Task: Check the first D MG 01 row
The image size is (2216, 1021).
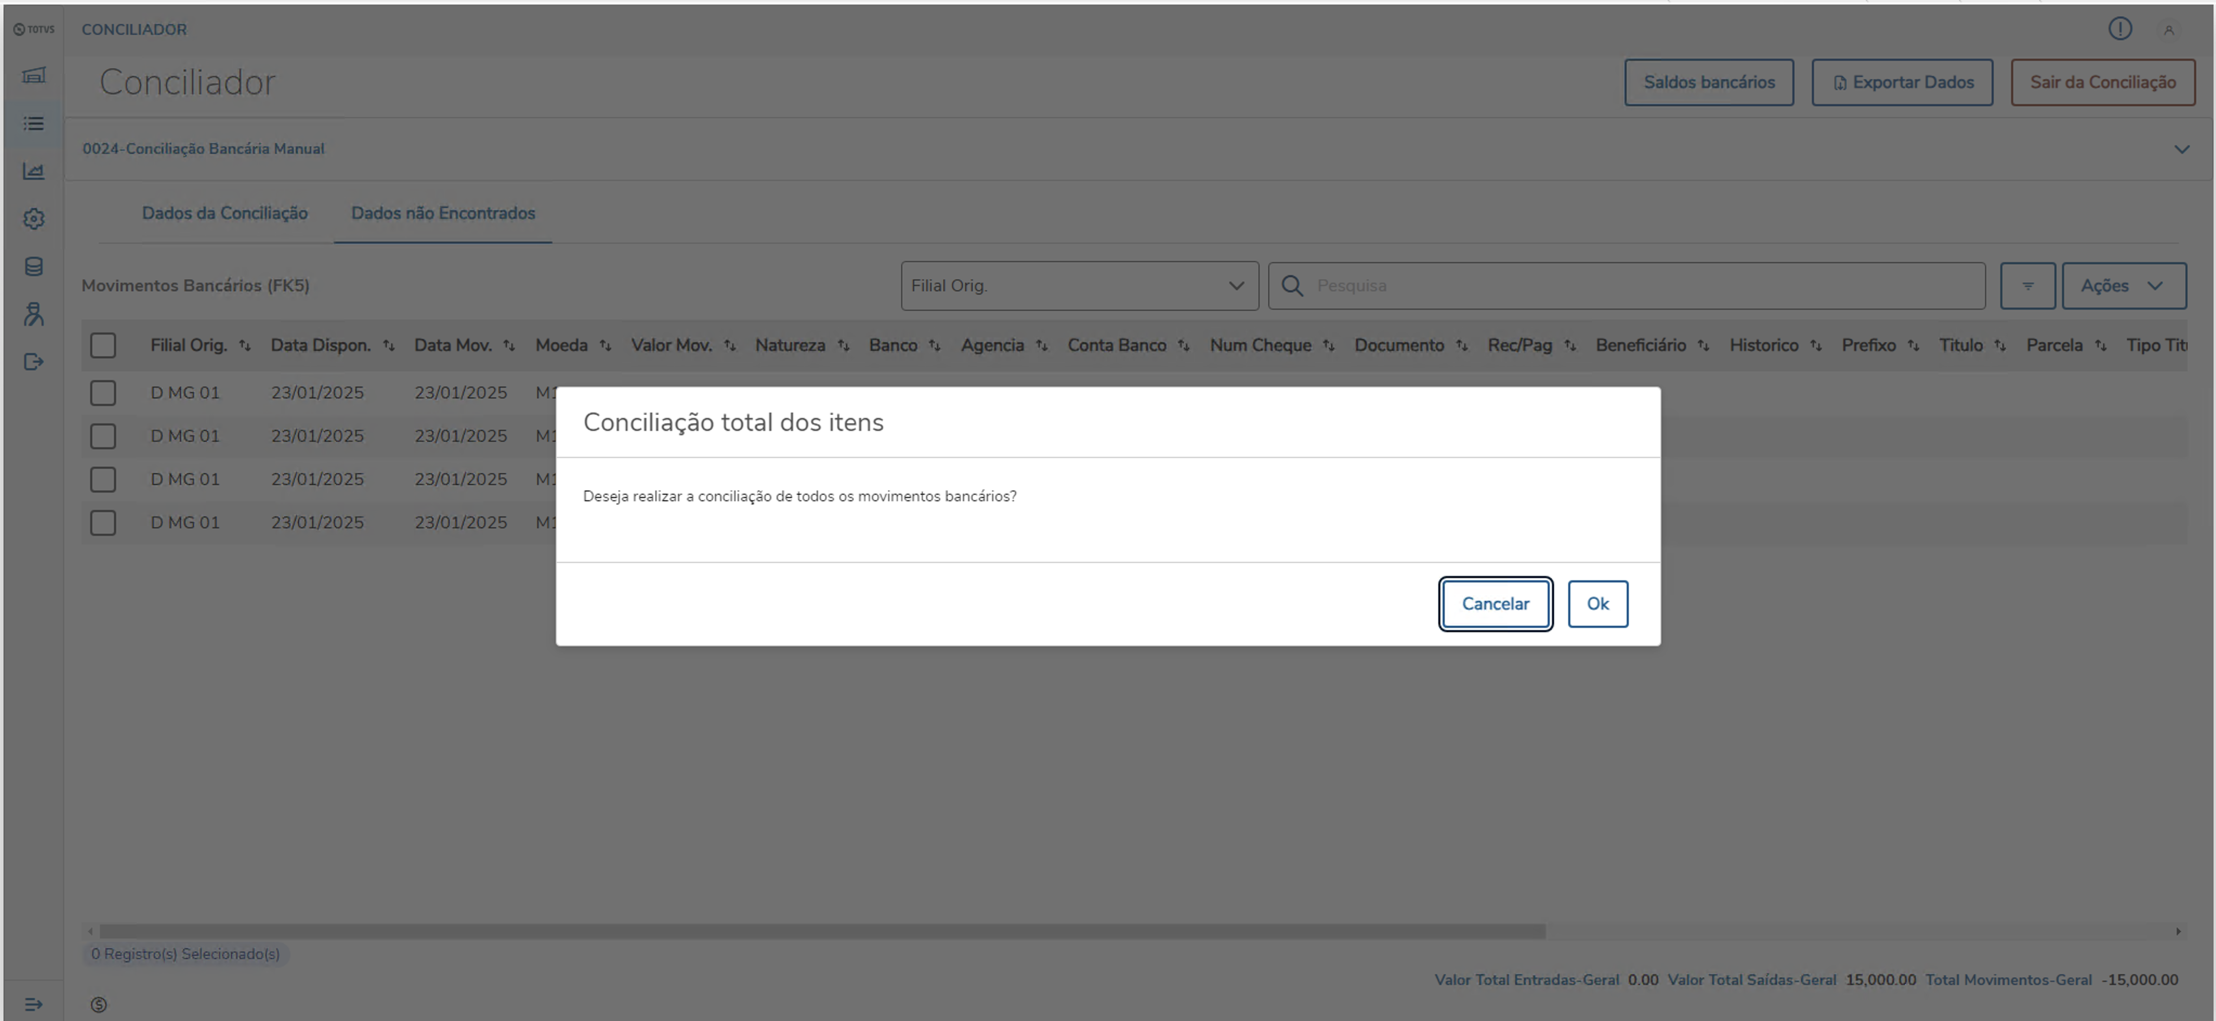Action: 103,393
